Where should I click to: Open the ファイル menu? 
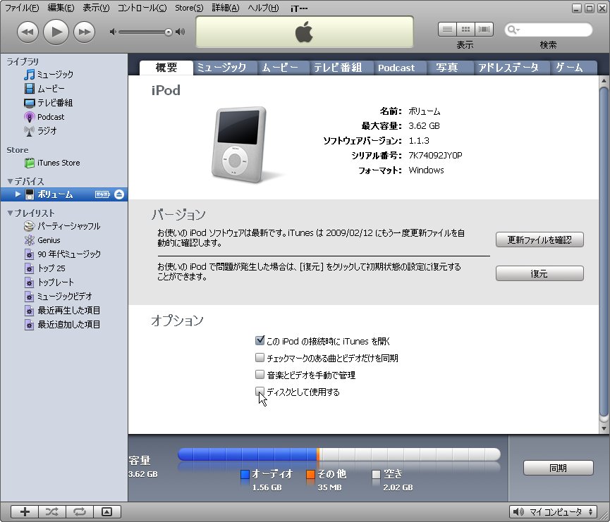tap(22, 8)
